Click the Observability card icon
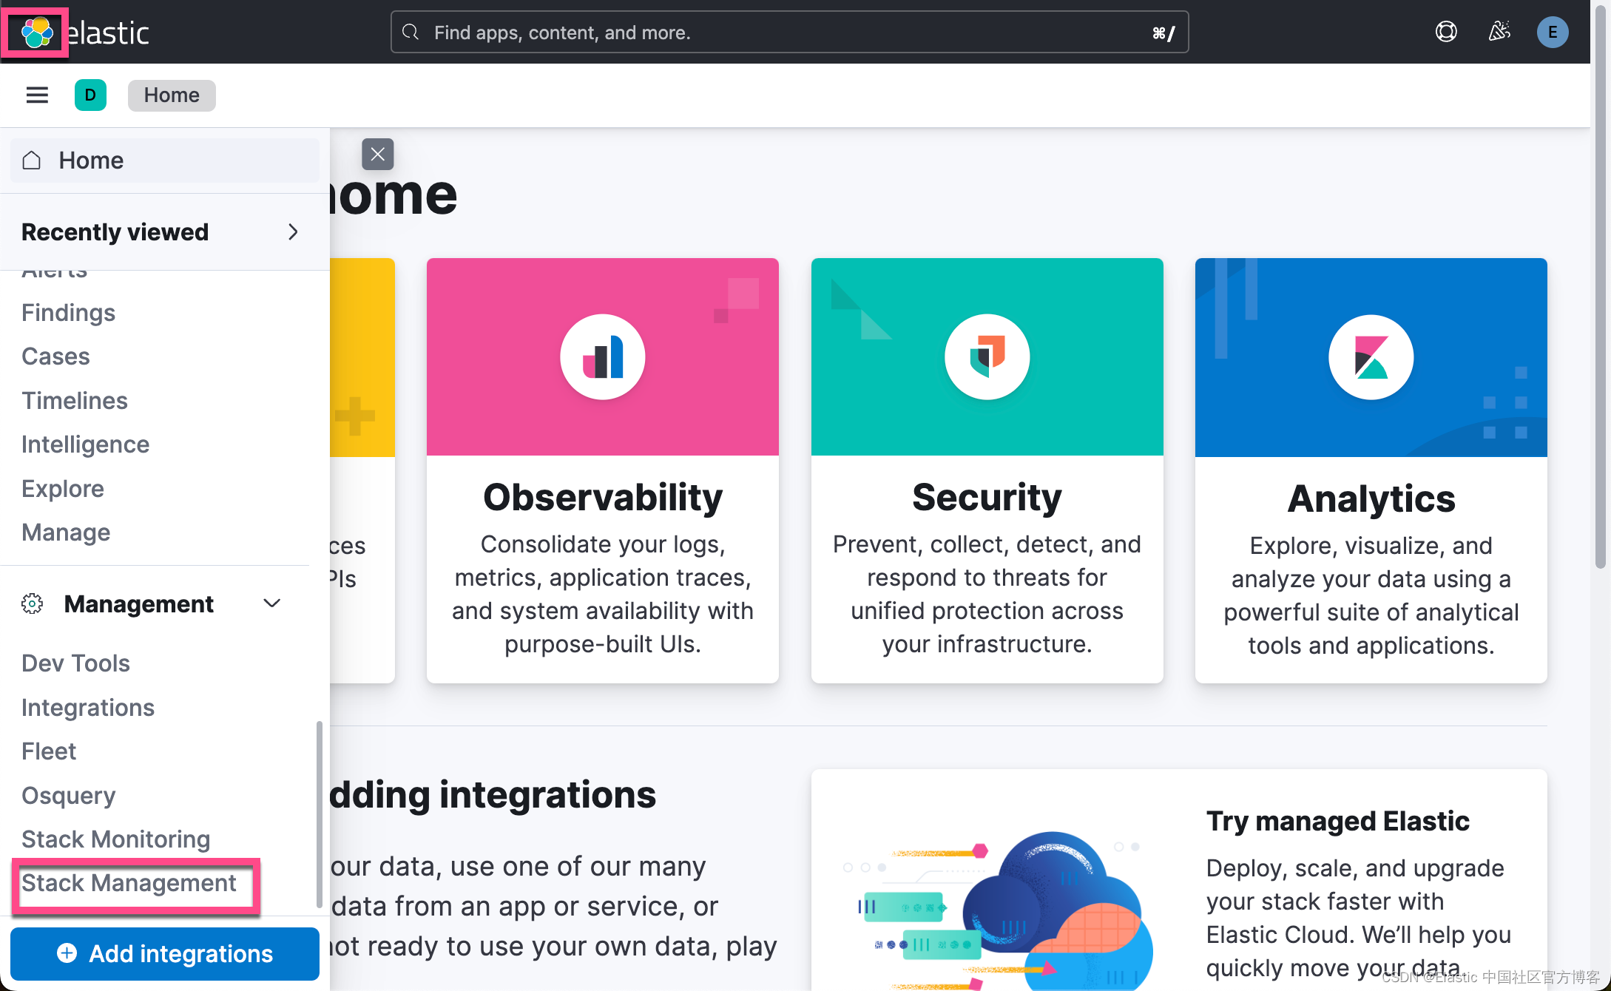Viewport: 1611px width, 991px height. 602,356
